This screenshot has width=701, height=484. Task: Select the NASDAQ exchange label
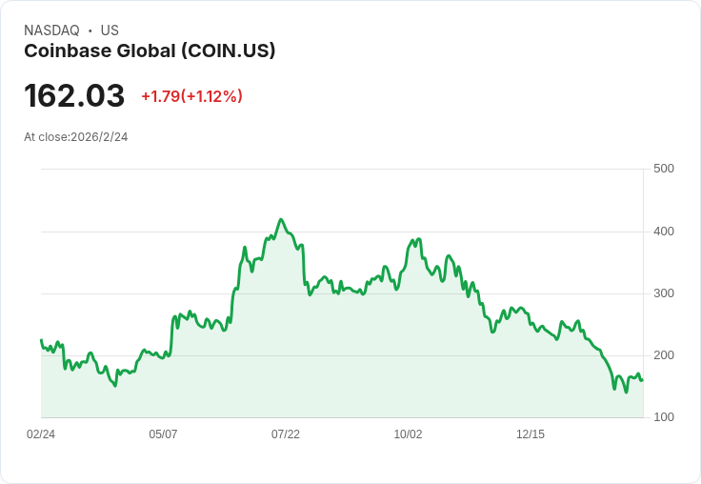51,30
